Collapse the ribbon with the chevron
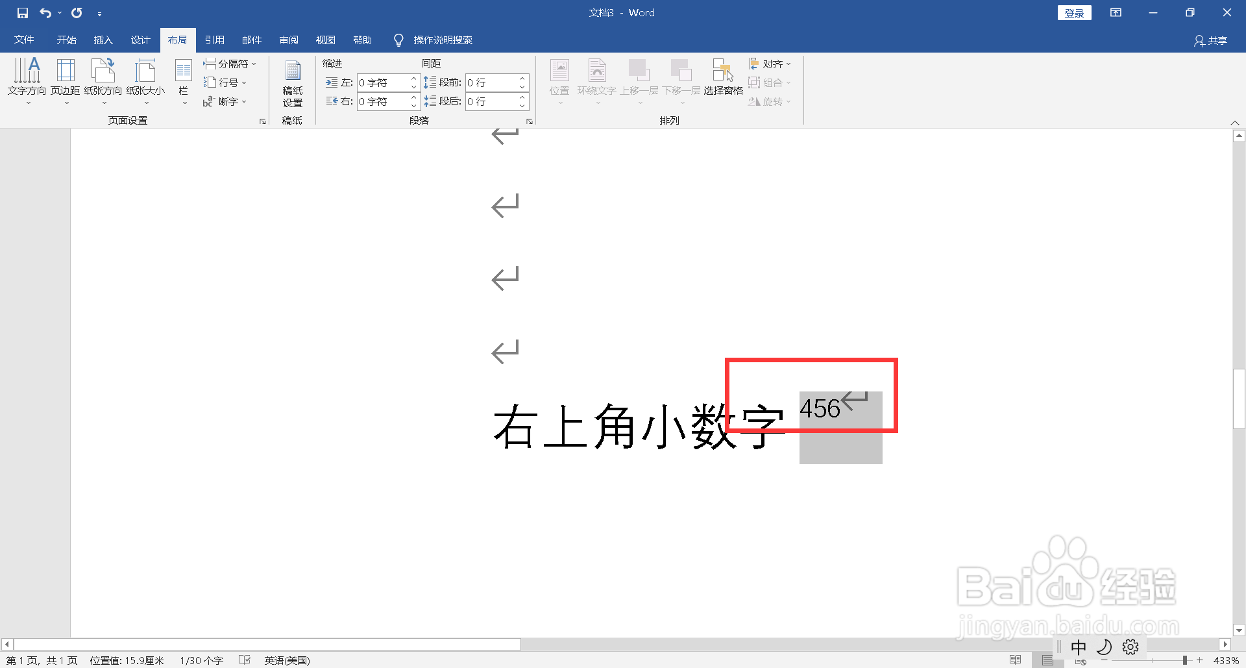Screen dimensions: 1246x668 pos(1235,122)
